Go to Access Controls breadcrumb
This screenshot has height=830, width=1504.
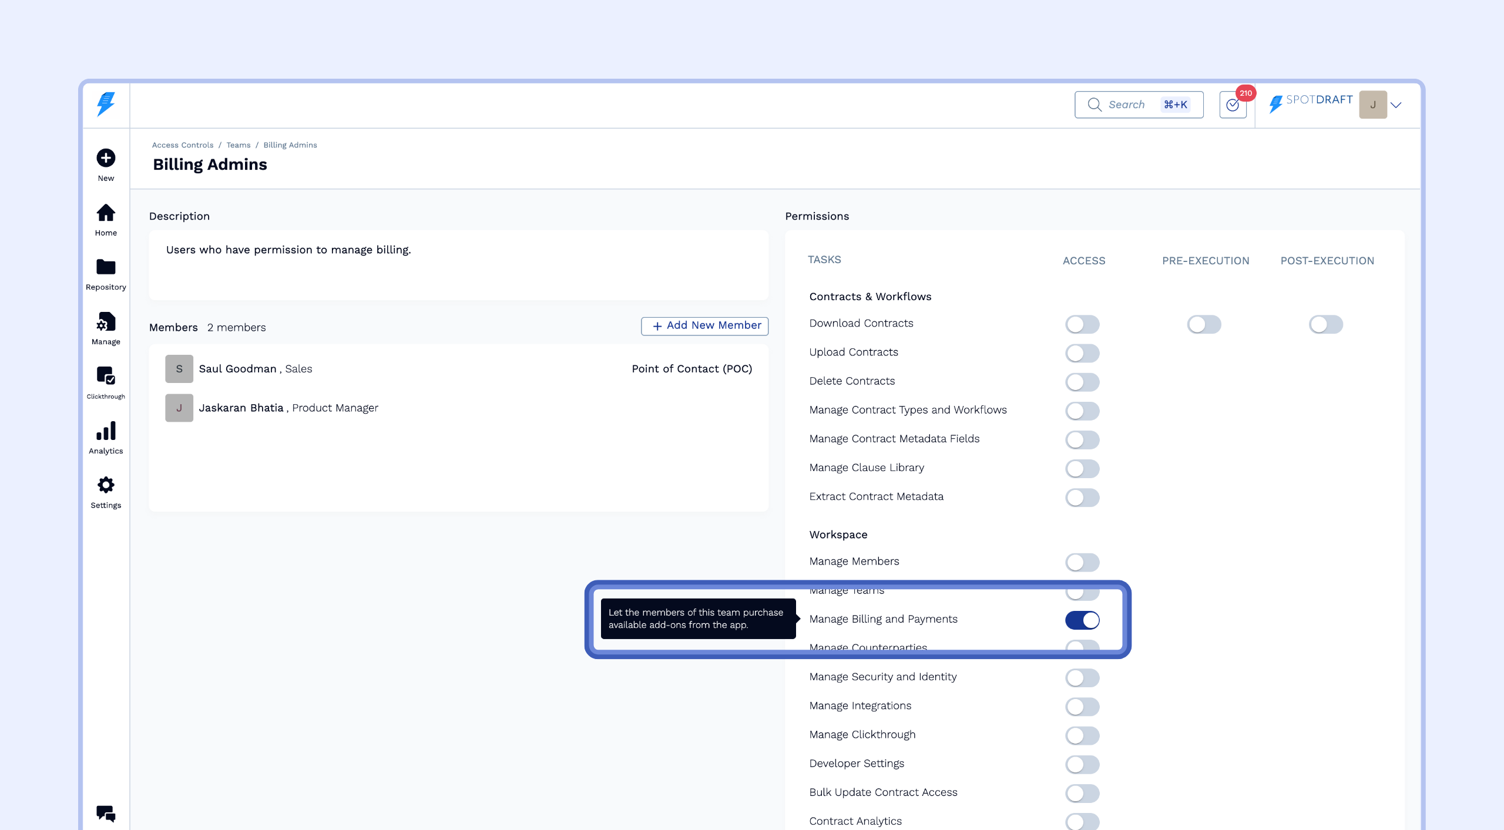(182, 145)
